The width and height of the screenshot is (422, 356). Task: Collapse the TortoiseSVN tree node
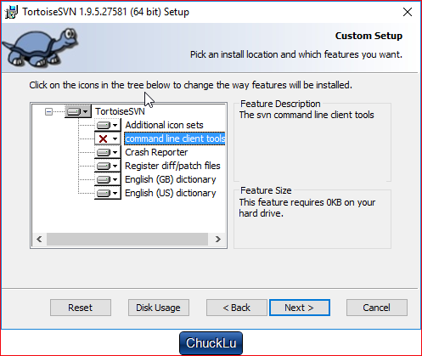tap(48, 111)
